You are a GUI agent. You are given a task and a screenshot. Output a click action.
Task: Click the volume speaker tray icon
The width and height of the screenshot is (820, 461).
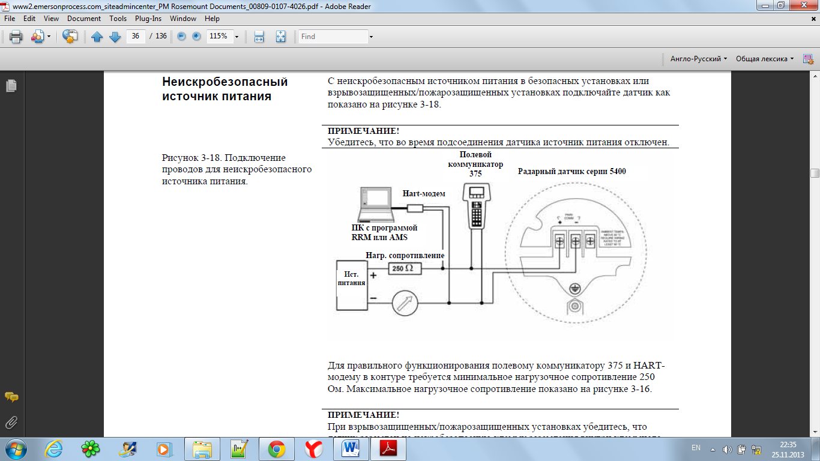coord(727,449)
